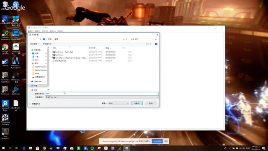Open Microsoft Edge desktop shortcut
The height and width of the screenshot is (151, 268).
[x=5, y=105]
